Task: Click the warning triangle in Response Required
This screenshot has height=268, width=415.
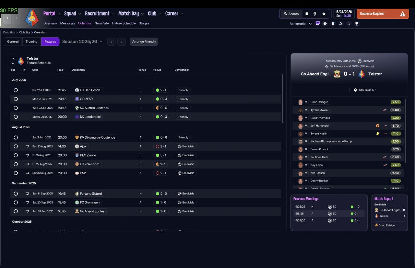Action: pos(403,14)
